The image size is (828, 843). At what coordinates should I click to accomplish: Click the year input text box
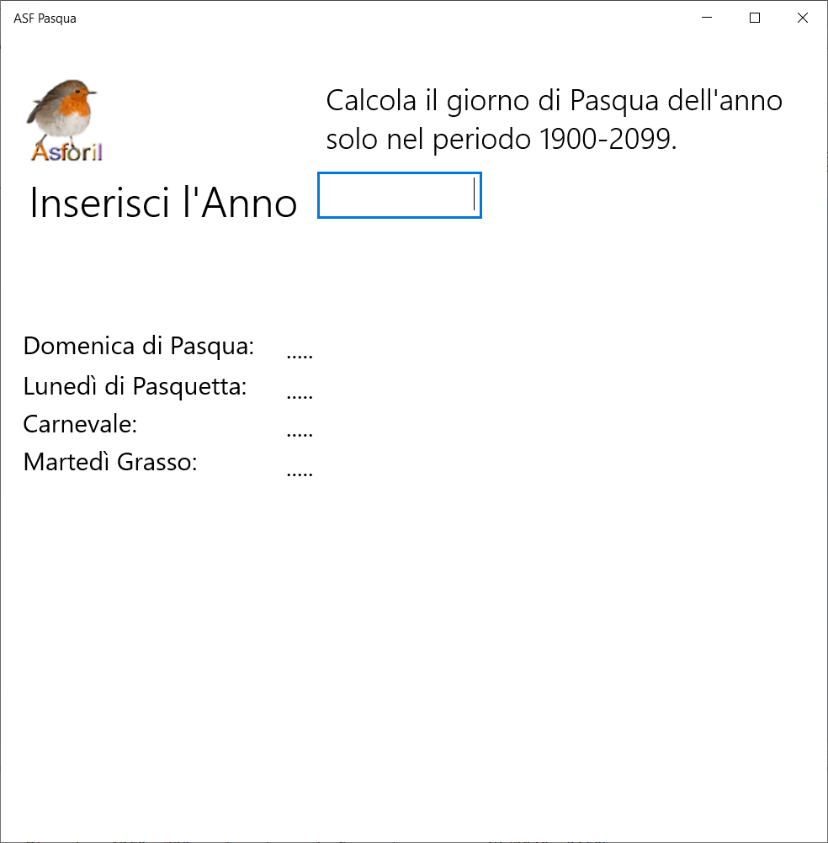point(399,195)
